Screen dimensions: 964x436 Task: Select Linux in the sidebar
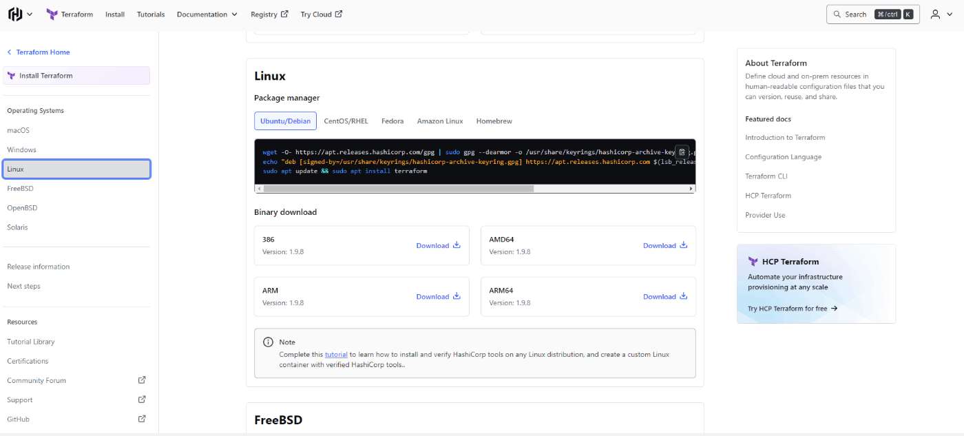point(76,169)
